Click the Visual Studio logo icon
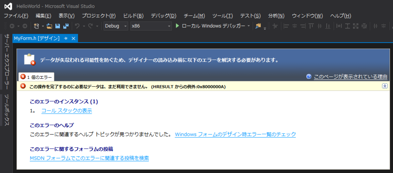The width and height of the screenshot is (393, 173). click(8, 6)
